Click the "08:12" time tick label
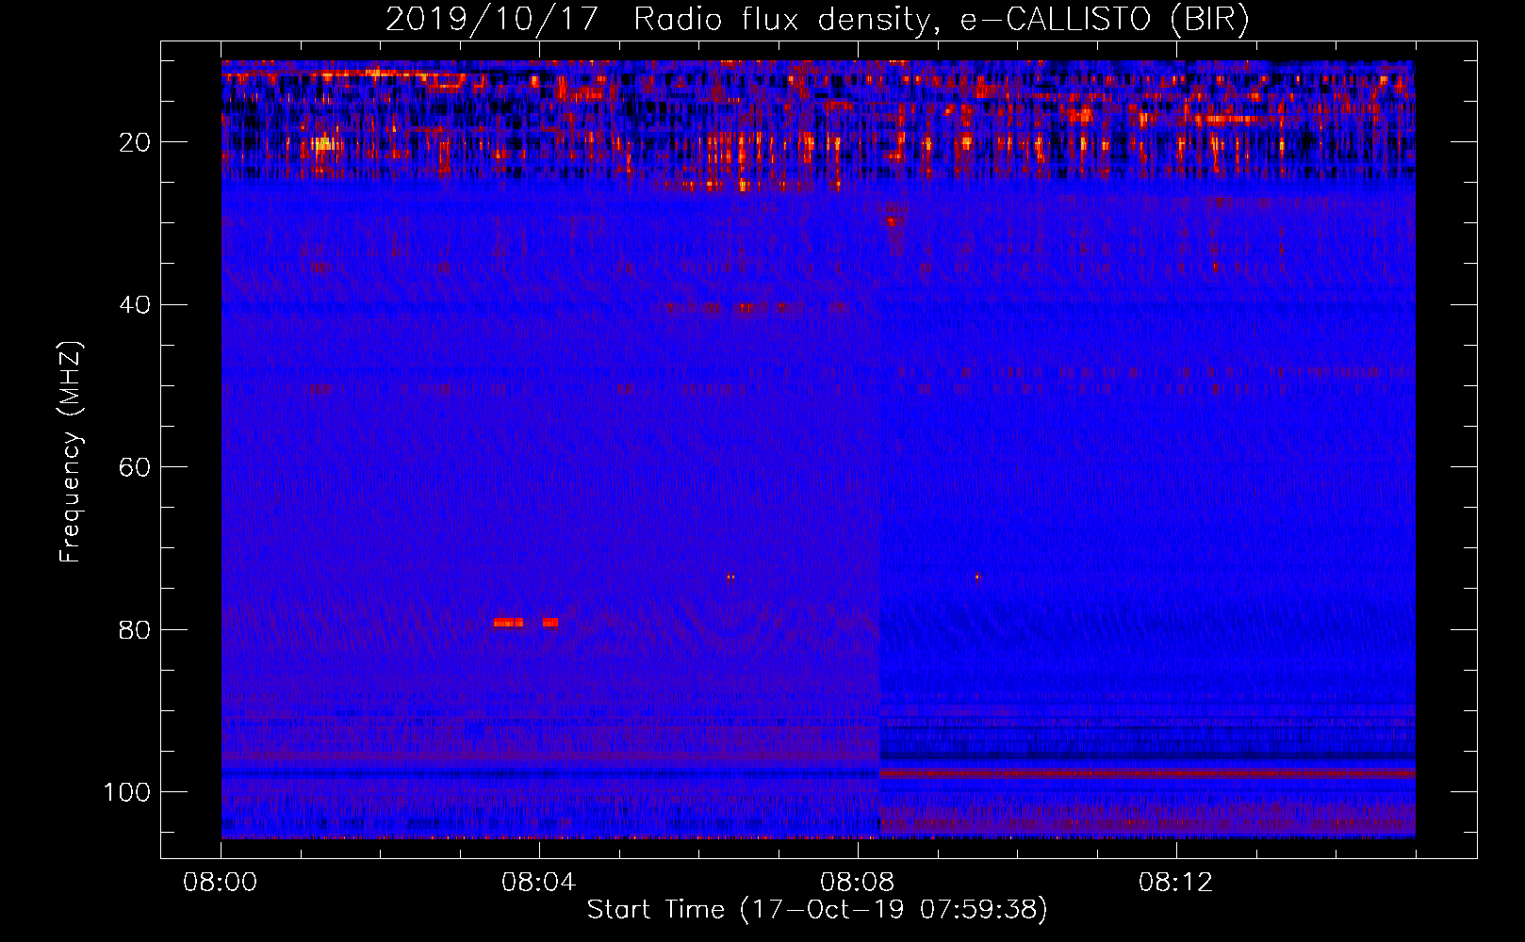 [x=1176, y=883]
